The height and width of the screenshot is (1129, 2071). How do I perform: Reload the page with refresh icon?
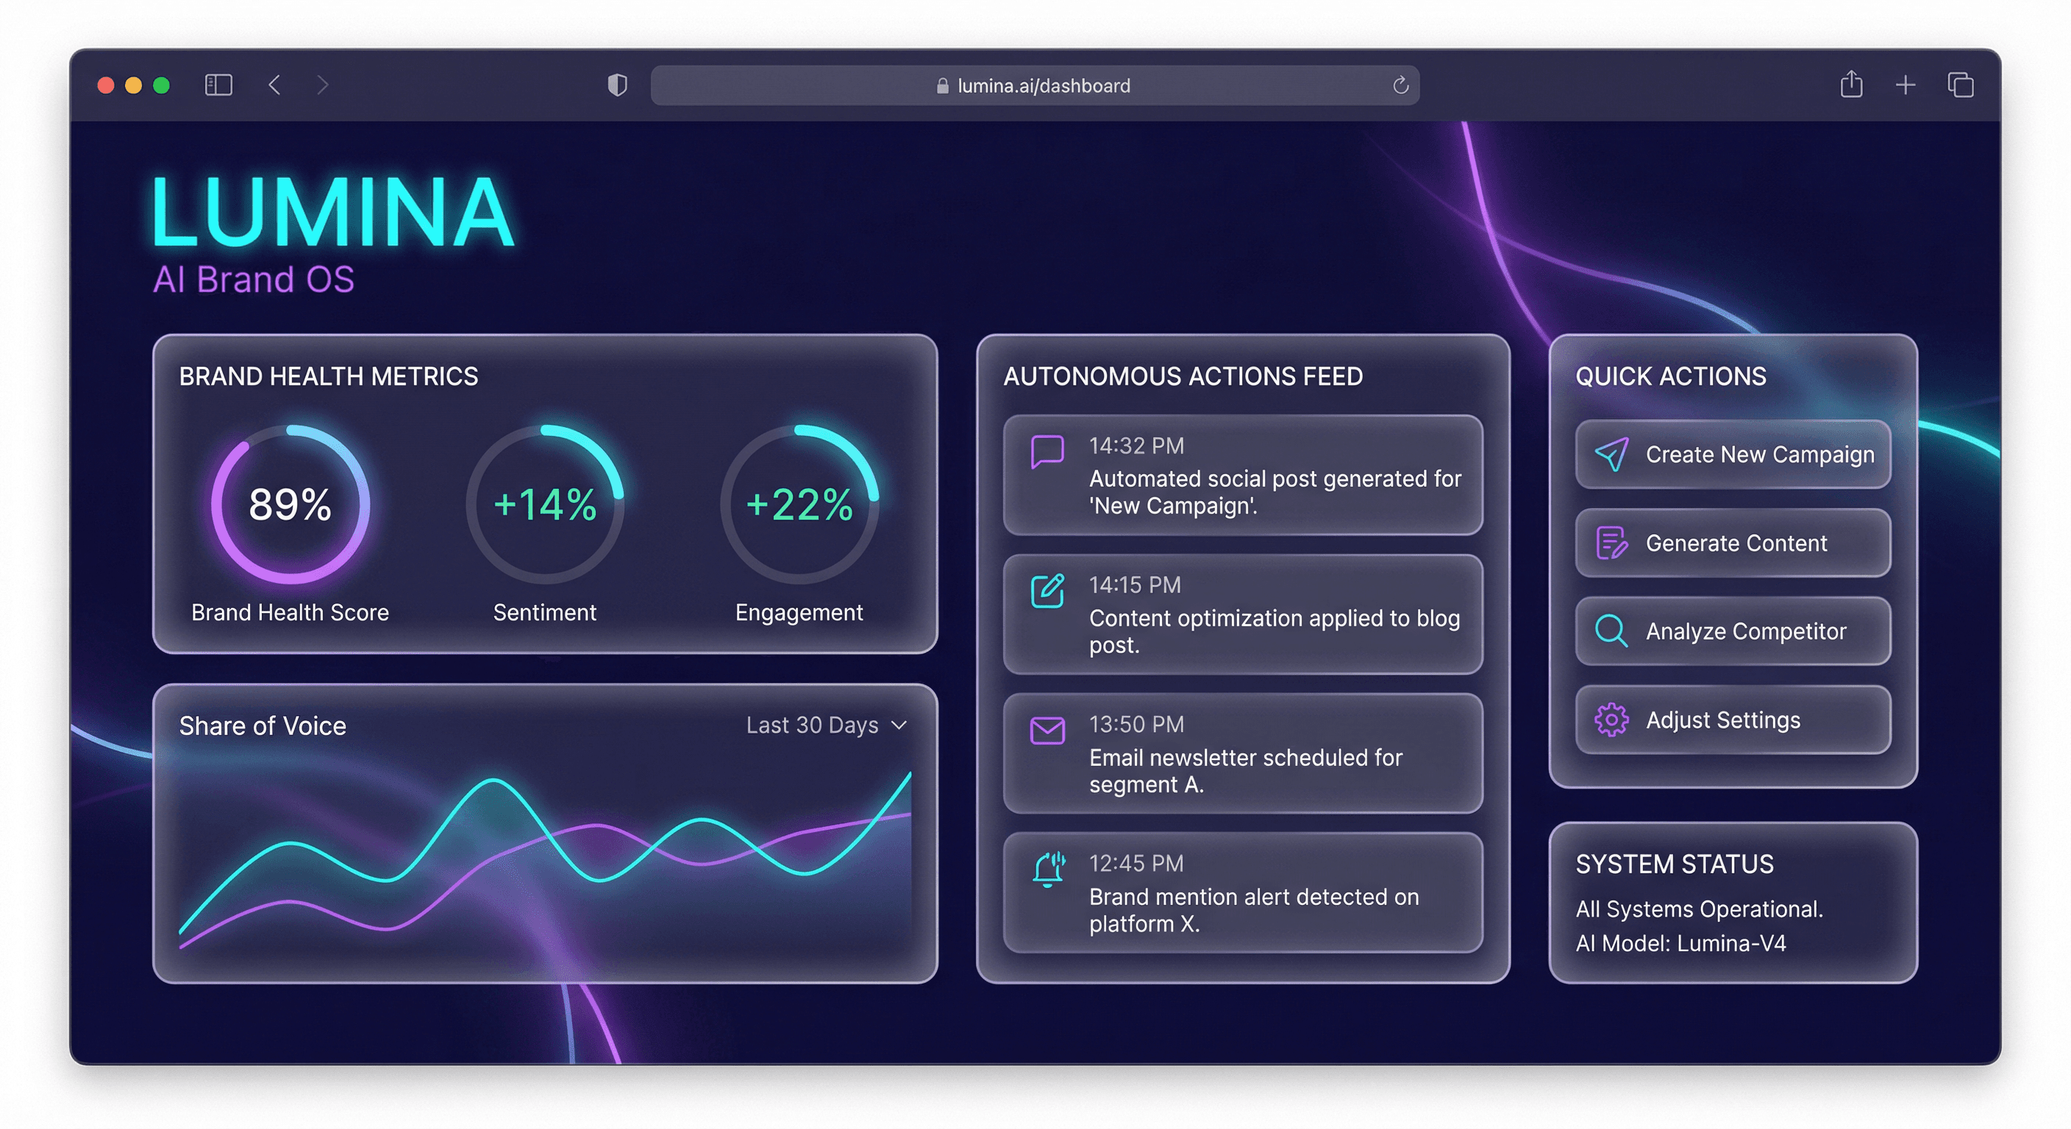[1400, 85]
